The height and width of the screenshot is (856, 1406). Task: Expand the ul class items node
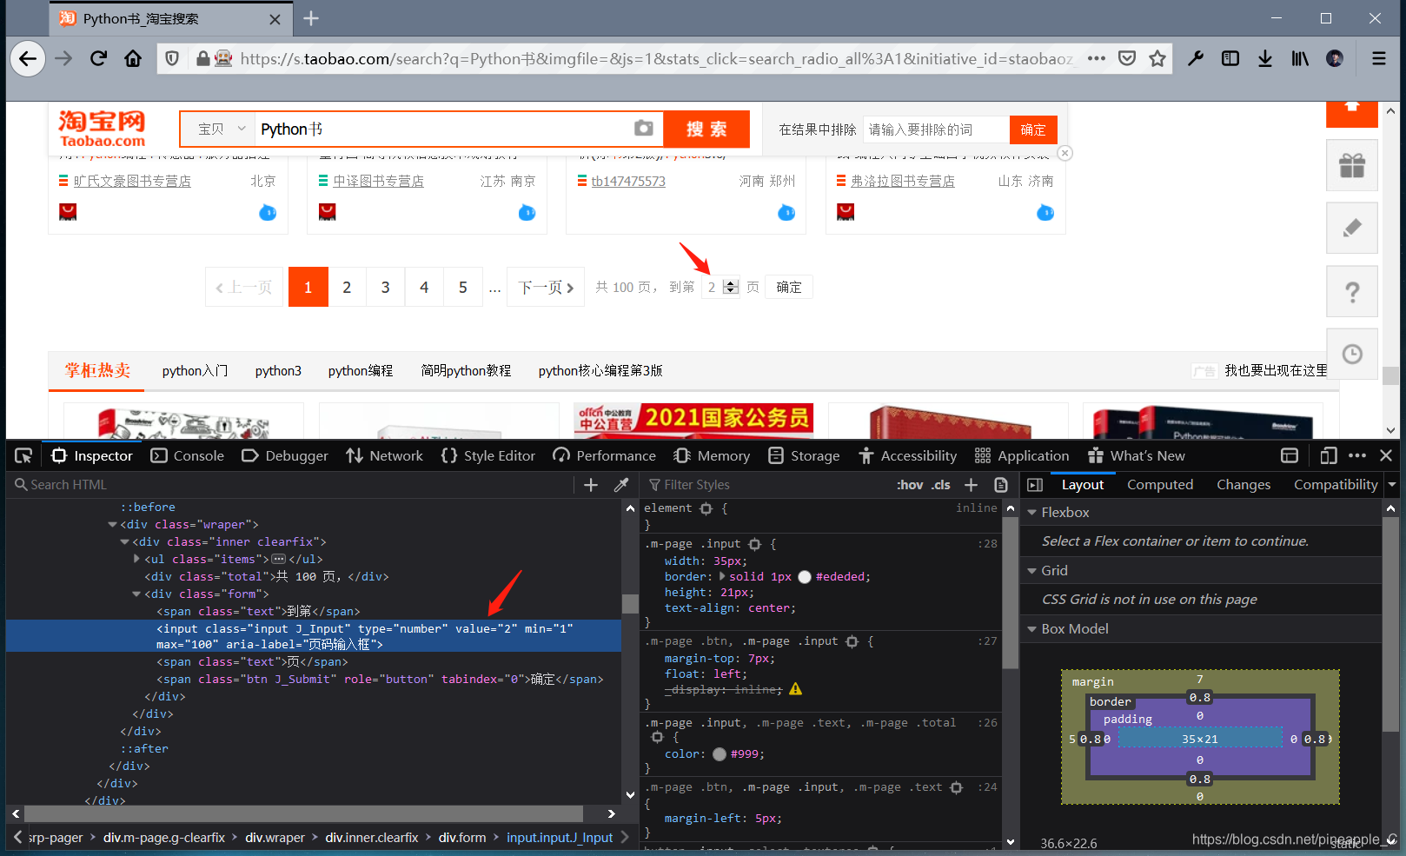pyautogui.click(x=137, y=559)
